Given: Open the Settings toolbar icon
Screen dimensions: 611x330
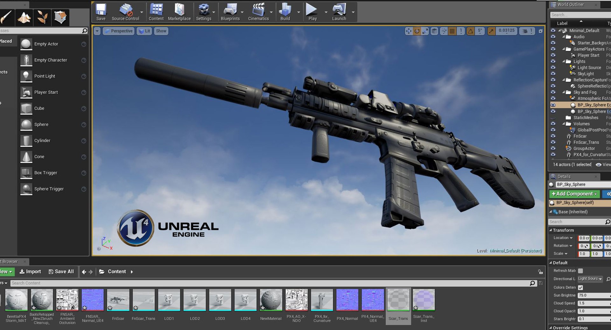Looking at the screenshot, I should click(204, 12).
